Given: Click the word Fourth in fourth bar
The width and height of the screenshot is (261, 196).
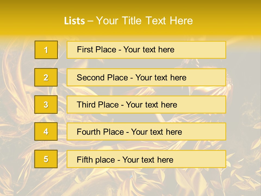Looking at the screenshot, I should 89,132.
